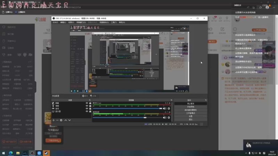Click the orange 下载领福利 button in browser
This screenshot has width=278, height=156.
tap(53, 140)
